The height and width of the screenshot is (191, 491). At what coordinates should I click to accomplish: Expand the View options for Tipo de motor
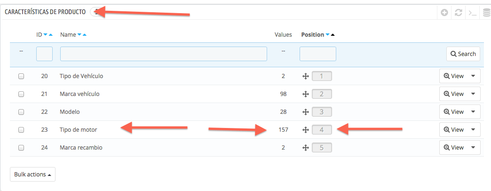(x=473, y=130)
